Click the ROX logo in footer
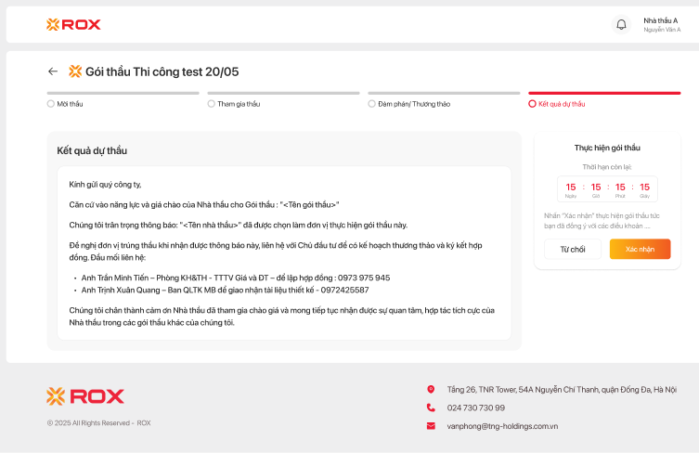 [x=85, y=396]
